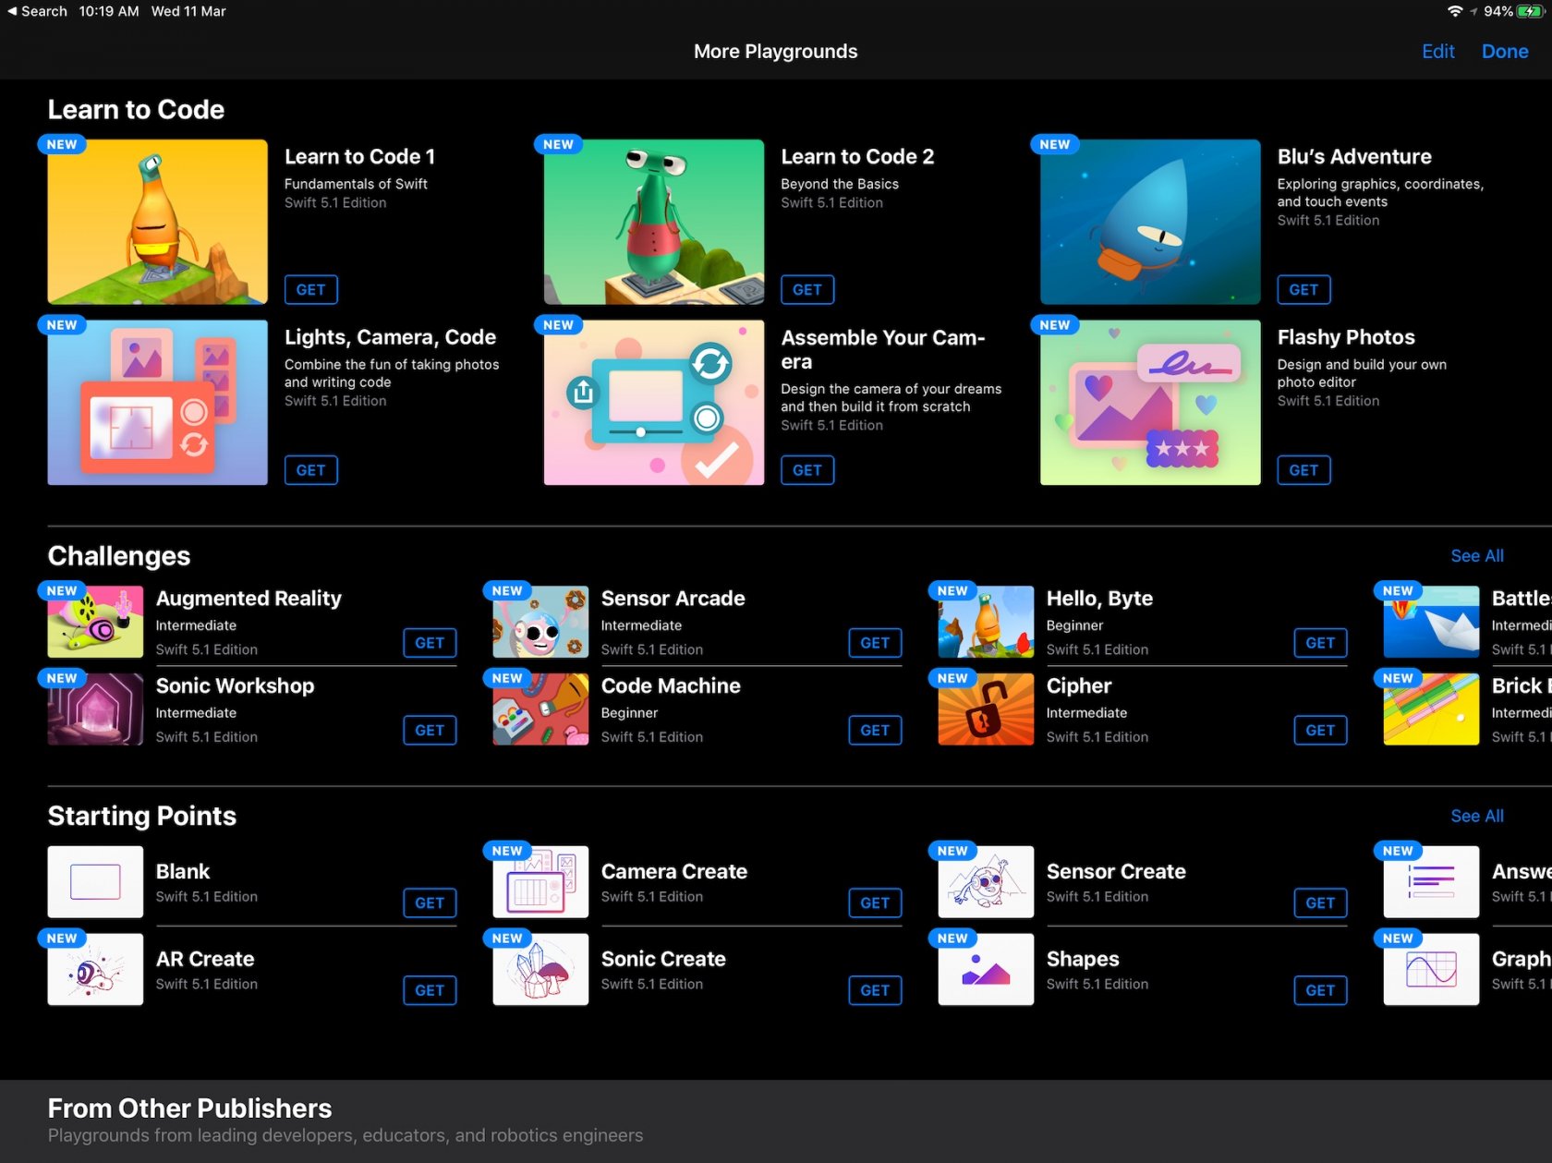See All Starting Points

[x=1476, y=816]
